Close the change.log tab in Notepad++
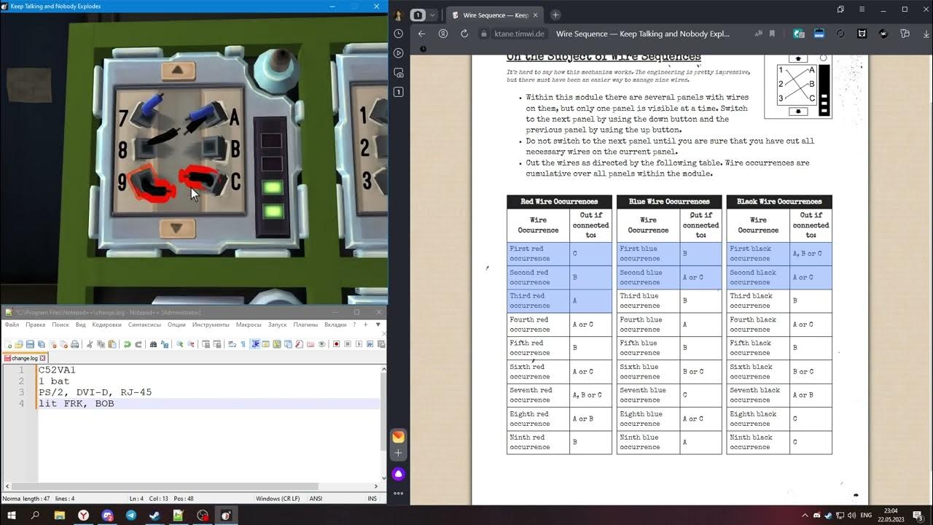 tap(43, 358)
